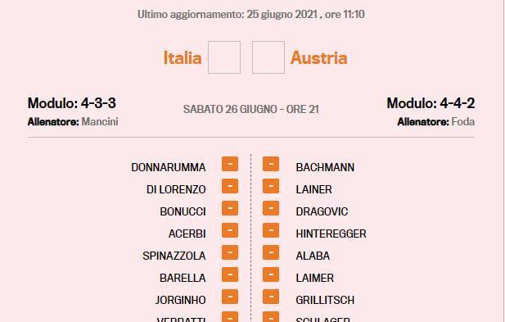Click the orange badge next to Spinazzola
Viewport: 505px width, 322px height.
coord(230,252)
